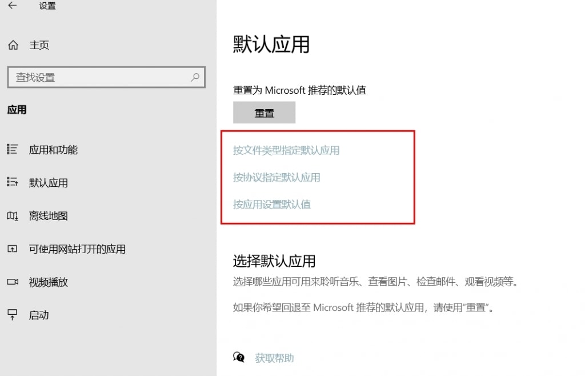Screen dimensions: 585x376
Task: Click the 应用和功能 list icon
Action: [12, 149]
